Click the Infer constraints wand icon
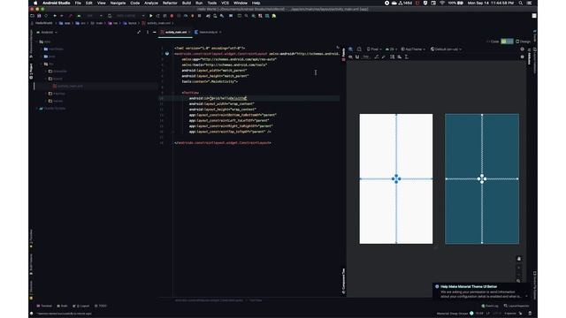Screen dimensions: 566x318 (x=383, y=57)
